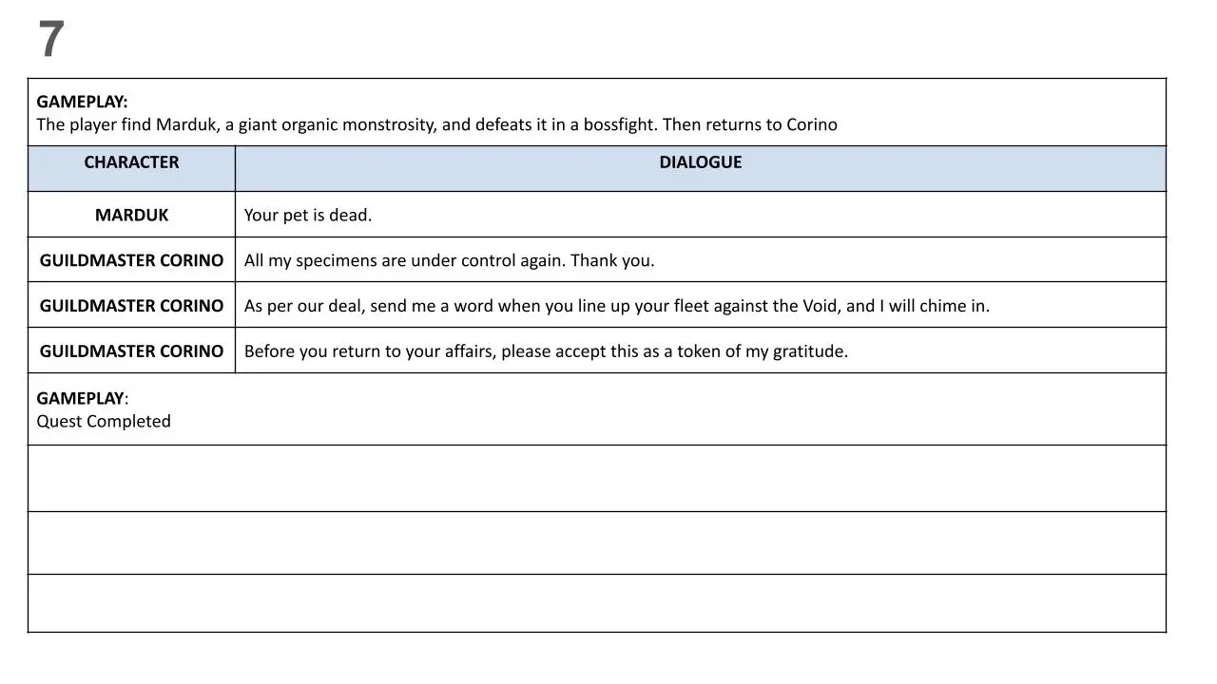Click the DIALOGUE column header
Screen dimensions: 1217x684
click(x=700, y=162)
